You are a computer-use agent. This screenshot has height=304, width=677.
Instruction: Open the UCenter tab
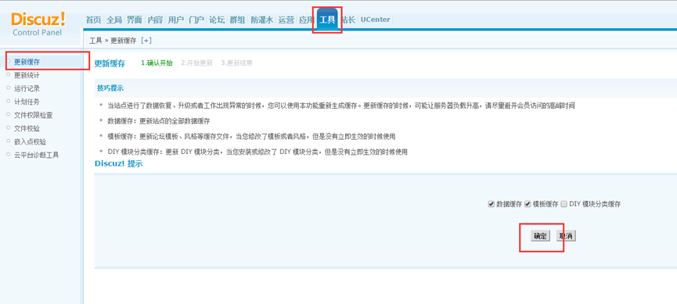[x=375, y=20]
